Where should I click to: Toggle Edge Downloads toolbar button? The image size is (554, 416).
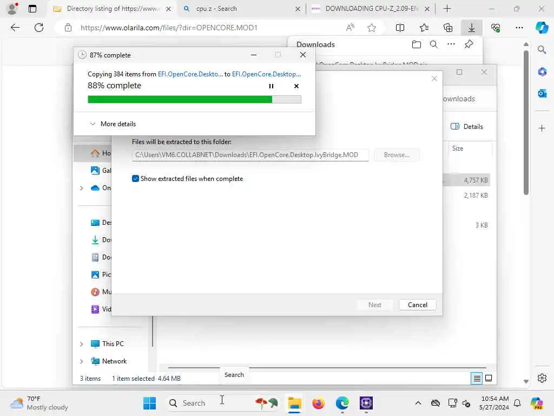[x=472, y=28]
